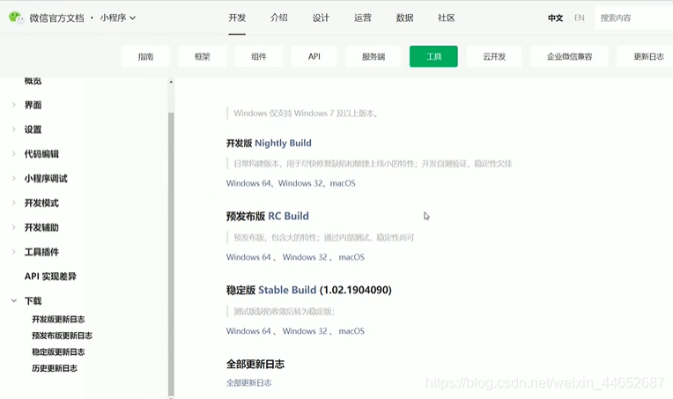
Task: Click the Stable Build heading link
Action: click(287, 290)
